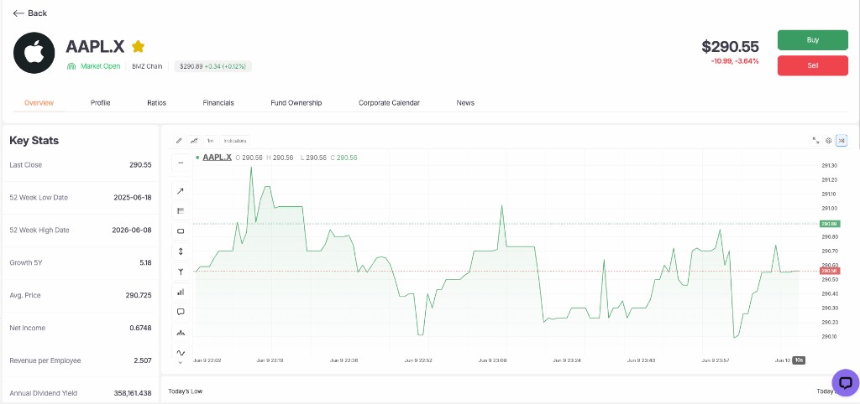Select the pencil drawing tool in chart toolbar
Viewport: 860px width, 404px height.
(179, 141)
